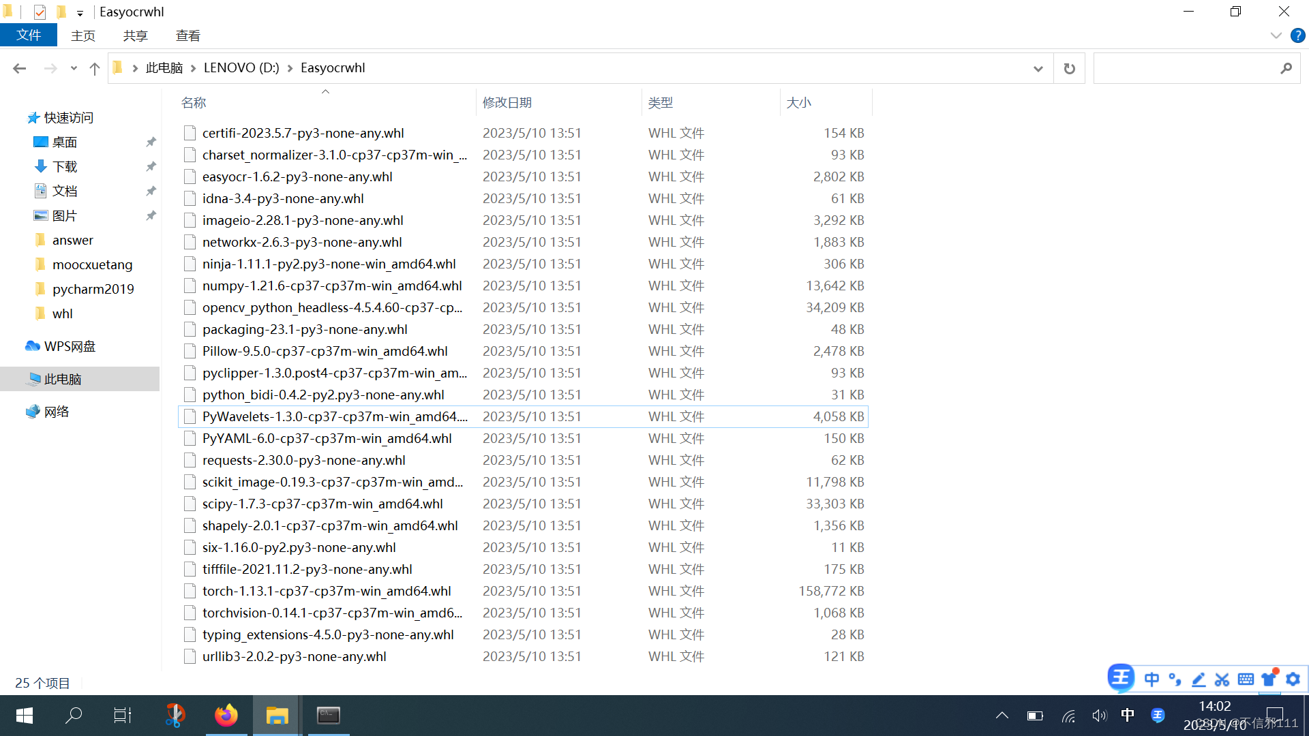Open quick access toolbar customize dropdown
This screenshot has width=1309, height=736.
[80, 13]
